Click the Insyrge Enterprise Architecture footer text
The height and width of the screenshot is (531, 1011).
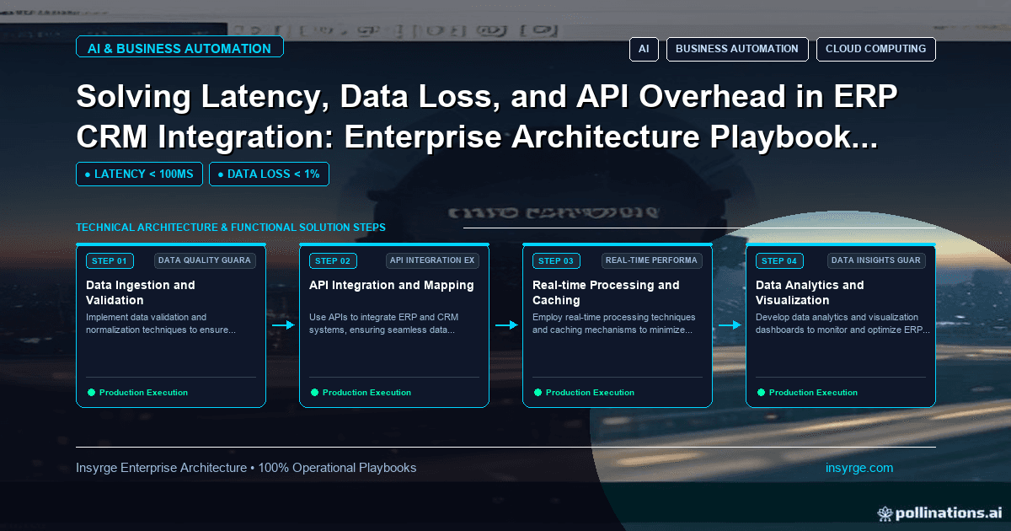coord(246,468)
